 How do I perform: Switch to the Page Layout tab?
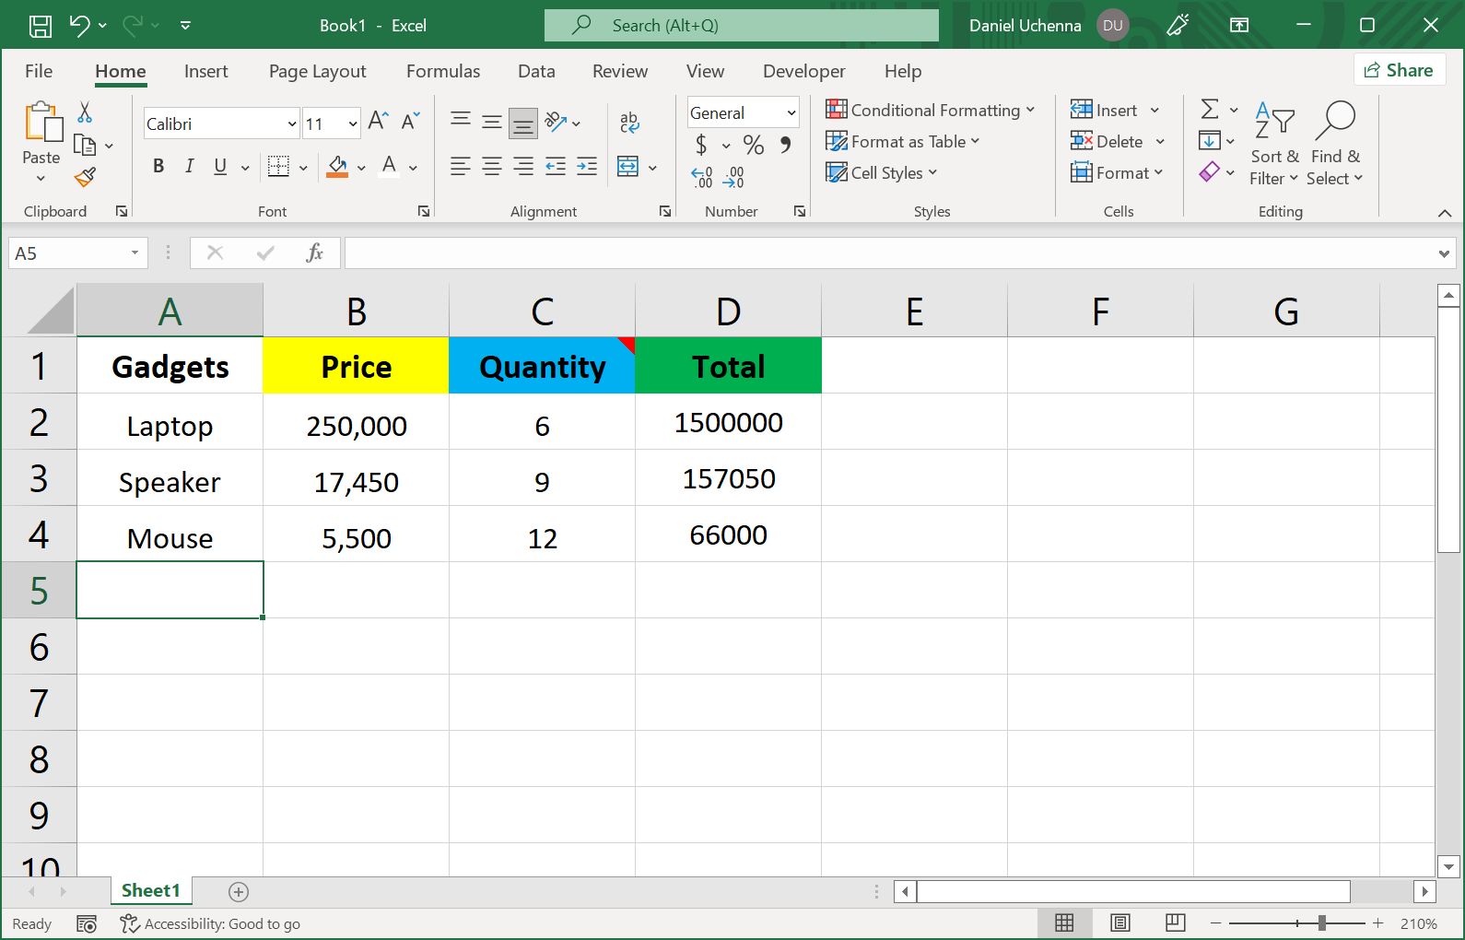tap(317, 71)
